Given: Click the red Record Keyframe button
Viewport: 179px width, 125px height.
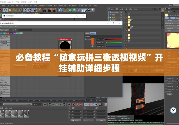Looking at the screenshot, I should (74, 104).
